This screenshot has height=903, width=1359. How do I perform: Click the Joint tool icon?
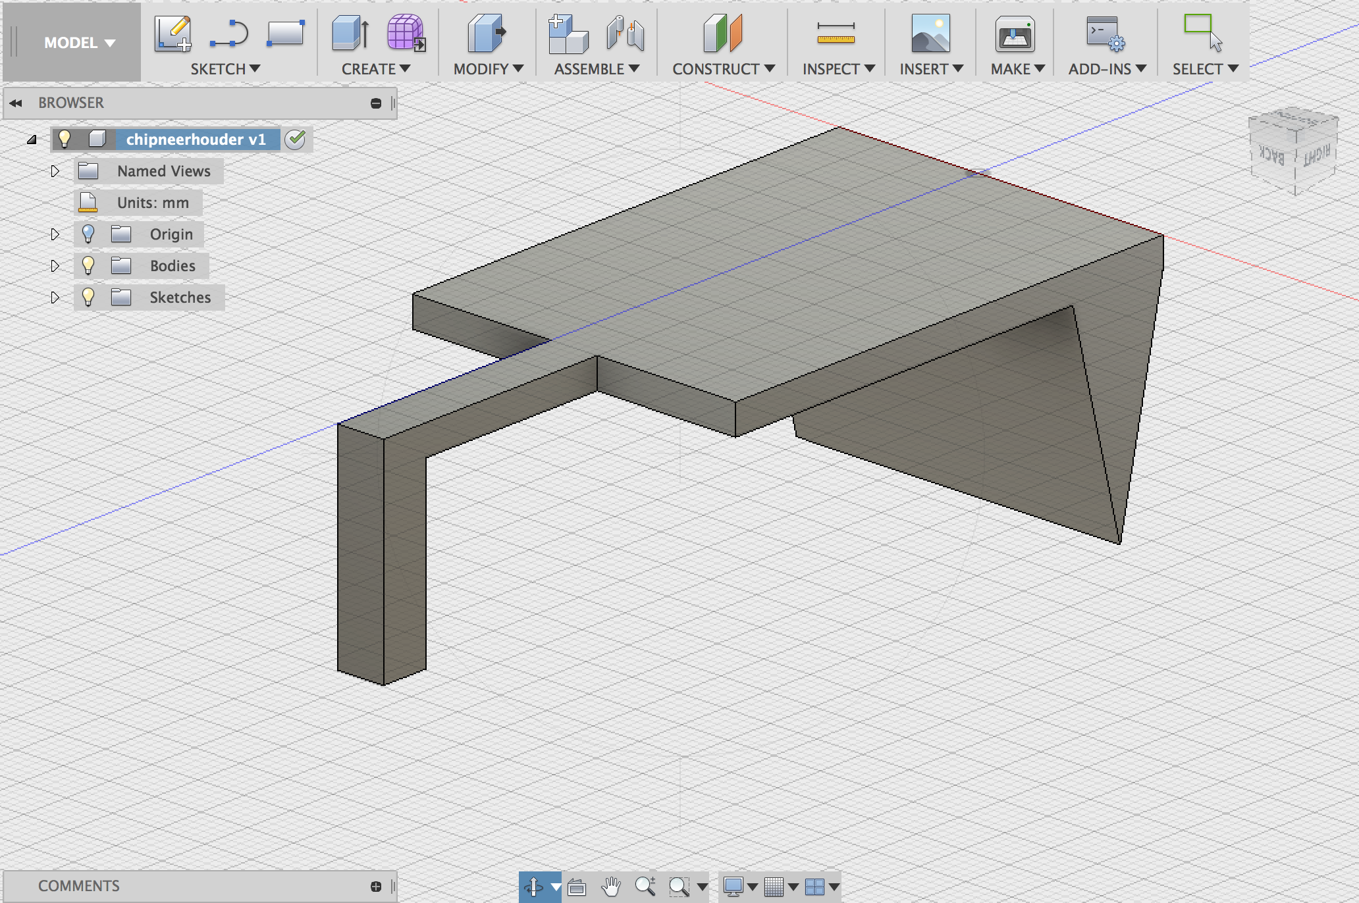pyautogui.click(x=625, y=34)
